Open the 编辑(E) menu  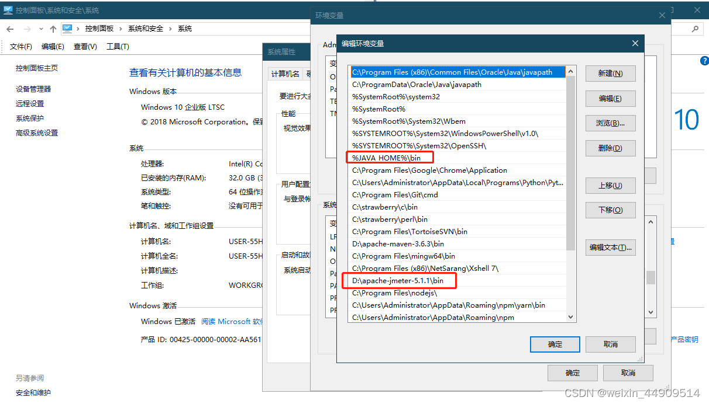point(53,47)
